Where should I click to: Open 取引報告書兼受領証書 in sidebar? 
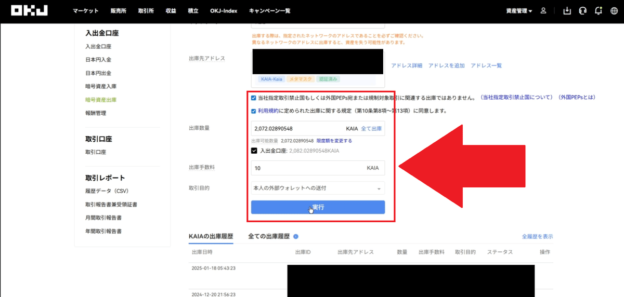111,205
